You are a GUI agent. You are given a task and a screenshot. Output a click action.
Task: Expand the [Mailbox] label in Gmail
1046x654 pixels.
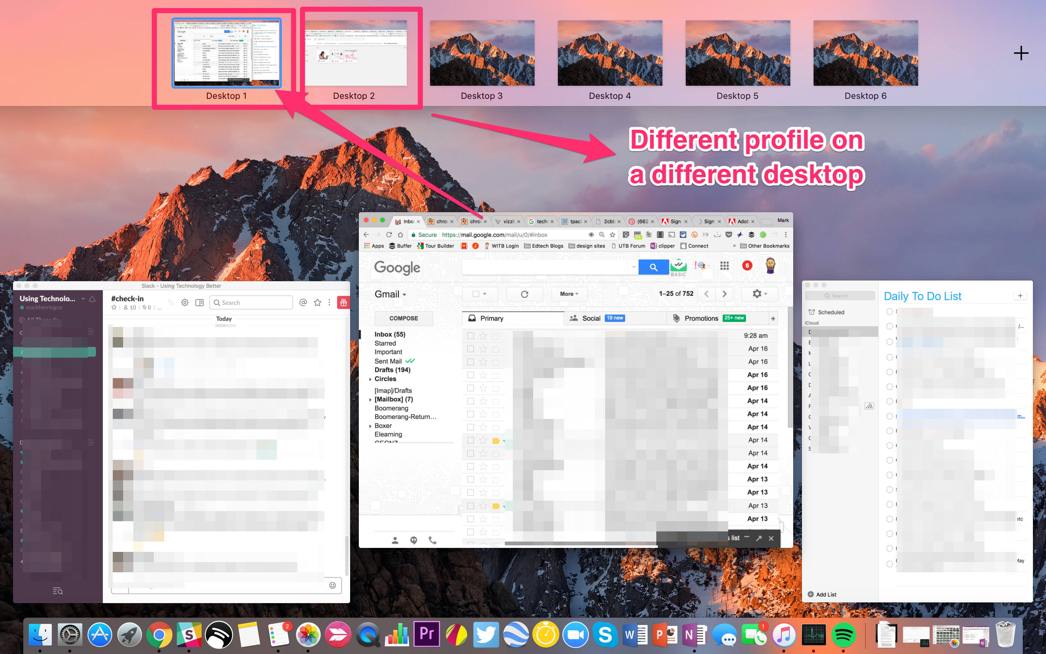(x=370, y=400)
